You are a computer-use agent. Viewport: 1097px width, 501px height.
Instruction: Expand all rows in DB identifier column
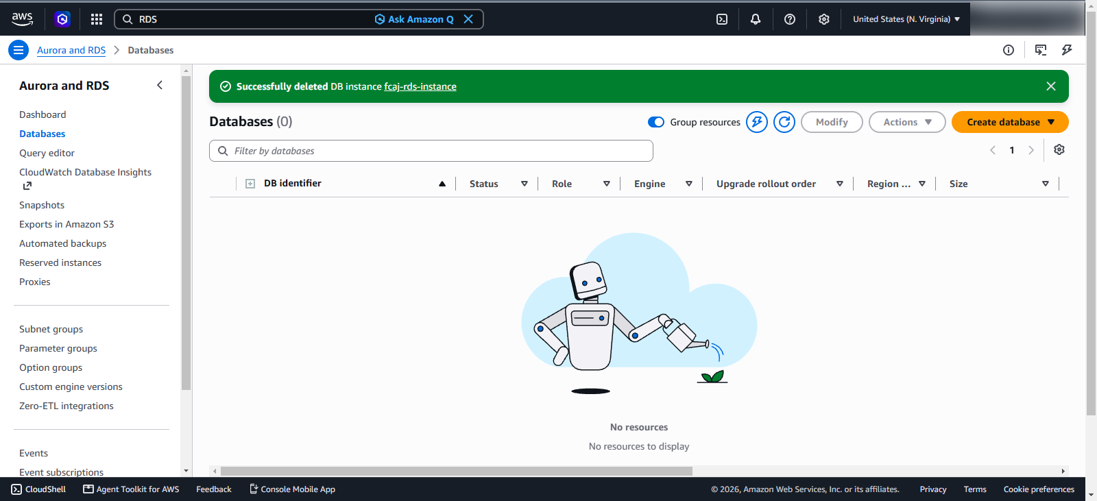[x=250, y=184]
